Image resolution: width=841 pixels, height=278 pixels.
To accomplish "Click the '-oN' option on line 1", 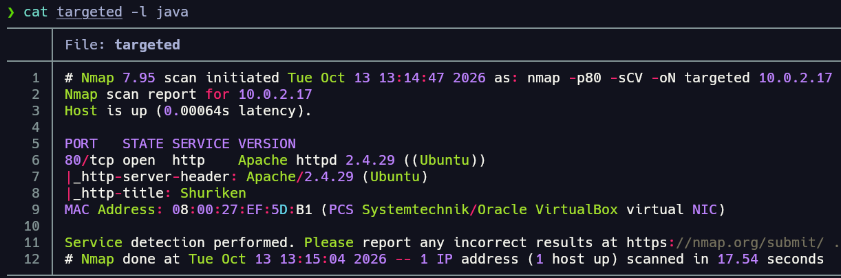I will pyautogui.click(x=663, y=78).
